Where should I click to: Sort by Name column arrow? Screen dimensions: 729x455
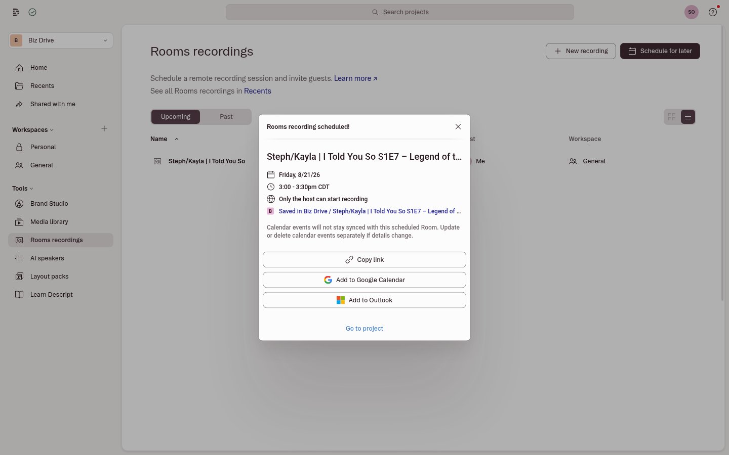[x=177, y=139]
